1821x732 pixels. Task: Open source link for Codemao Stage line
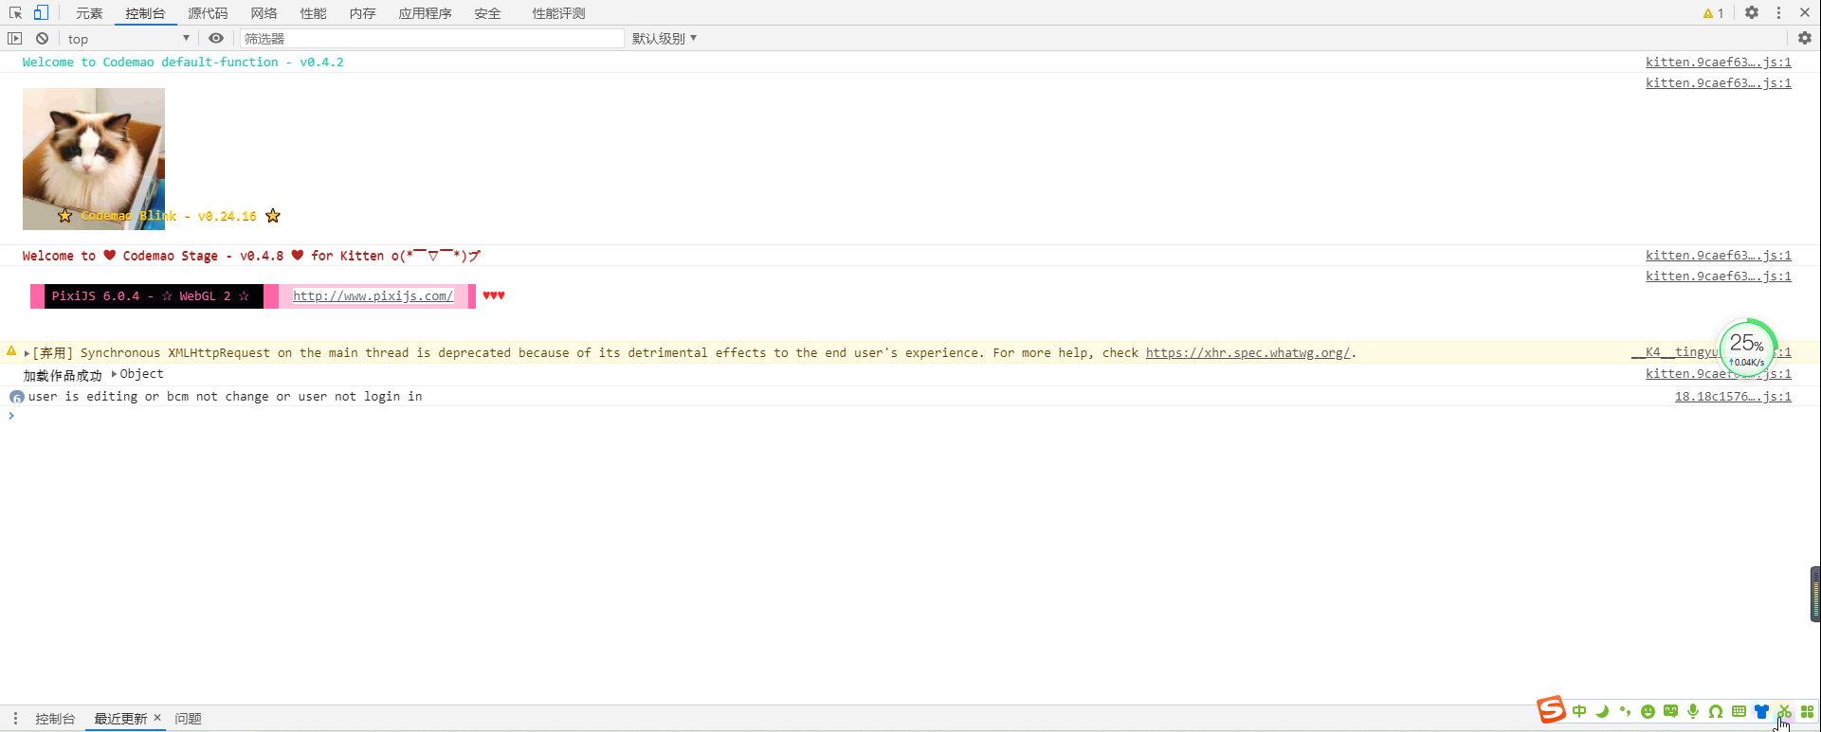click(x=1719, y=256)
